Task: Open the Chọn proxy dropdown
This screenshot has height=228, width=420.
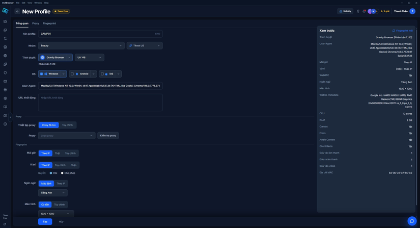Action: click(67, 136)
